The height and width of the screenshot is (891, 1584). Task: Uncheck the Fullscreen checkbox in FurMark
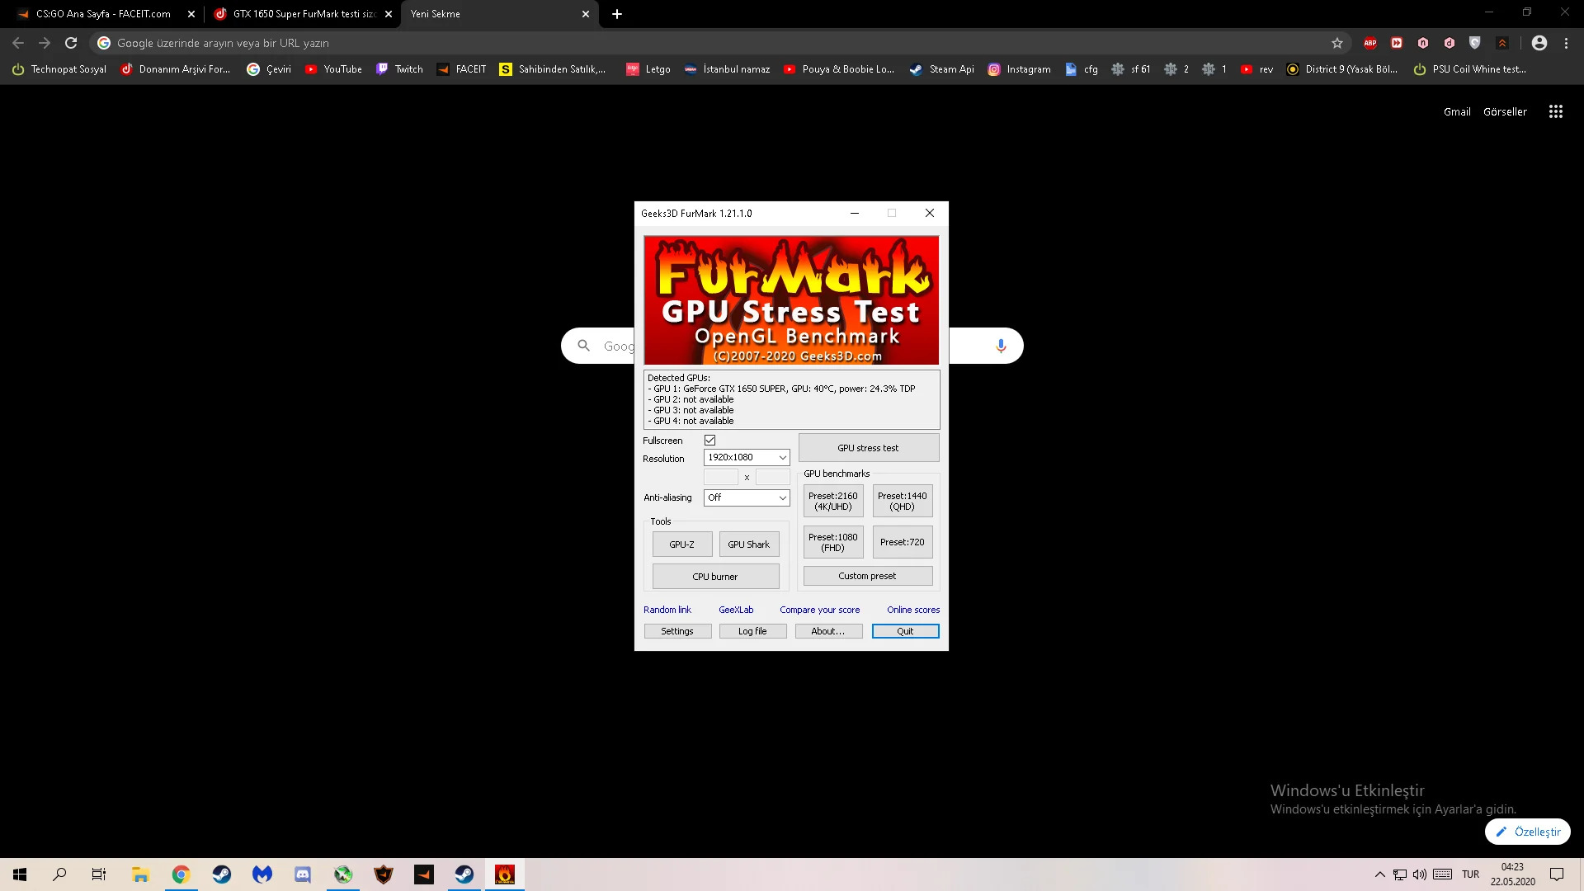point(709,440)
